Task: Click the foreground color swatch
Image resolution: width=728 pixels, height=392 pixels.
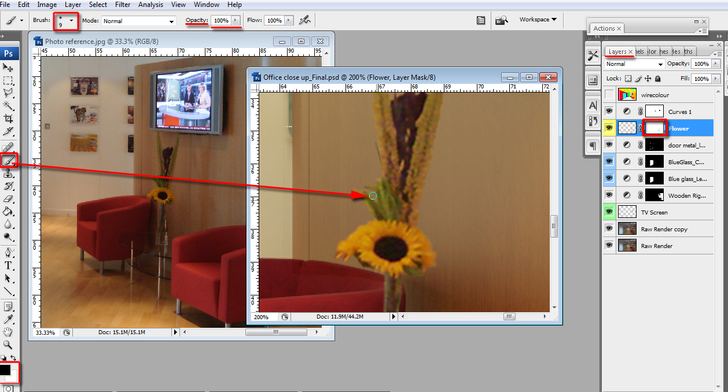Action: point(5,369)
